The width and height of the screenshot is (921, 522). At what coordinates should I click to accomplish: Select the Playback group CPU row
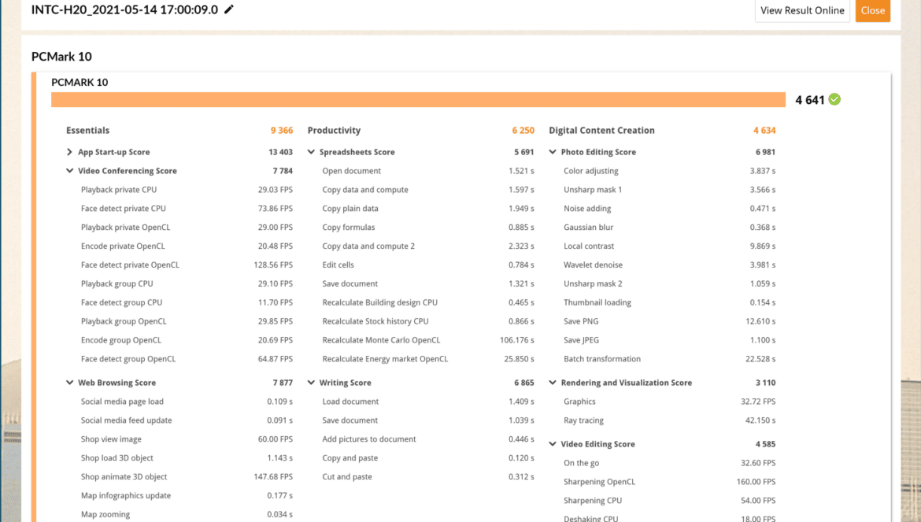pyautogui.click(x=187, y=283)
